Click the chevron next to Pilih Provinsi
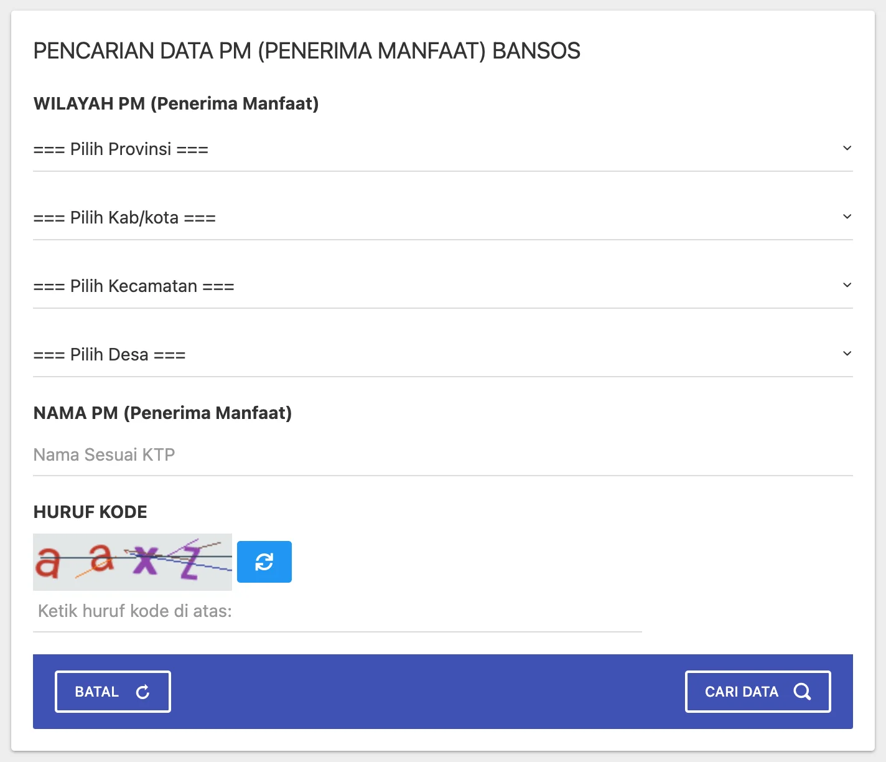The image size is (886, 762). click(x=847, y=148)
